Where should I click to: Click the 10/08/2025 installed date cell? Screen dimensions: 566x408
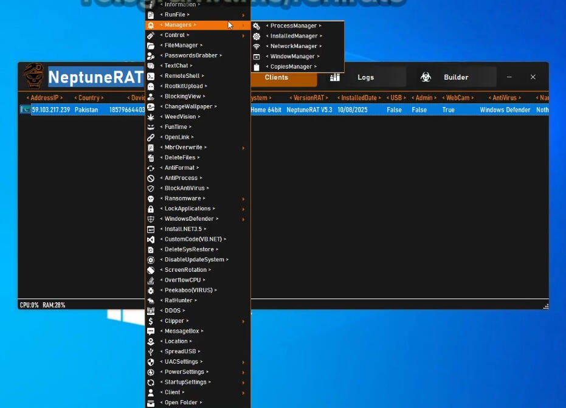pyautogui.click(x=353, y=110)
